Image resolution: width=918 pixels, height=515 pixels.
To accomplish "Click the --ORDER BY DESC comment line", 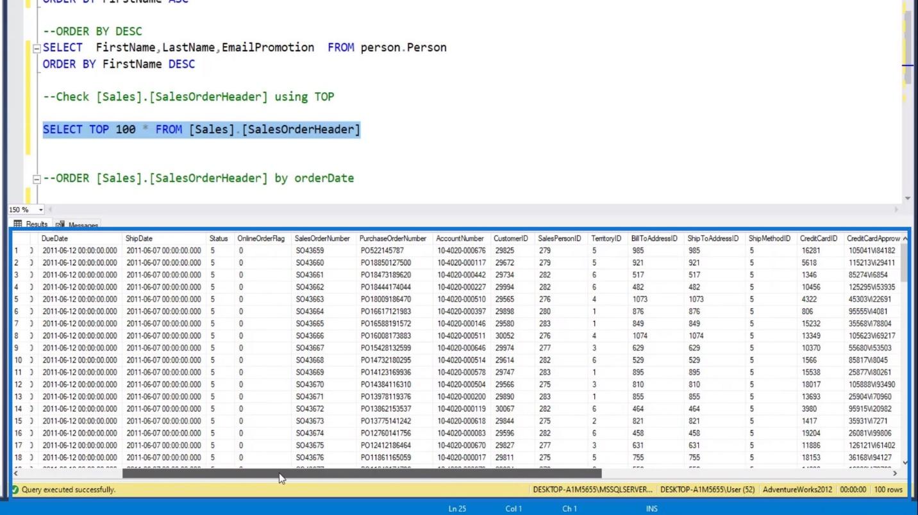I will [x=92, y=31].
